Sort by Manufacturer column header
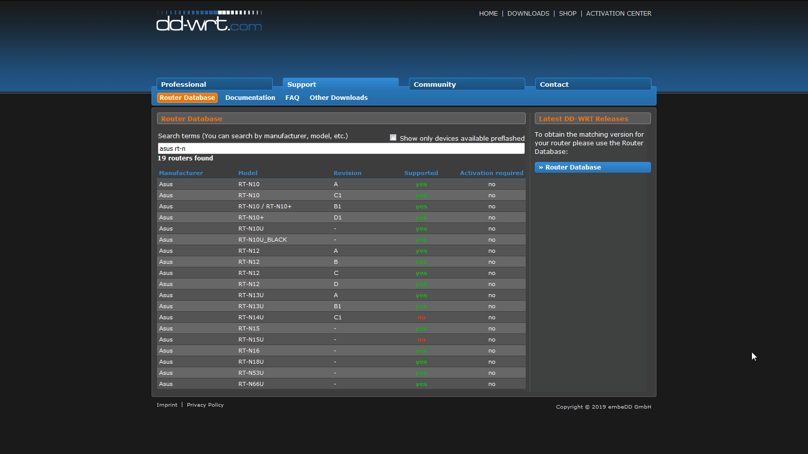 click(x=181, y=173)
